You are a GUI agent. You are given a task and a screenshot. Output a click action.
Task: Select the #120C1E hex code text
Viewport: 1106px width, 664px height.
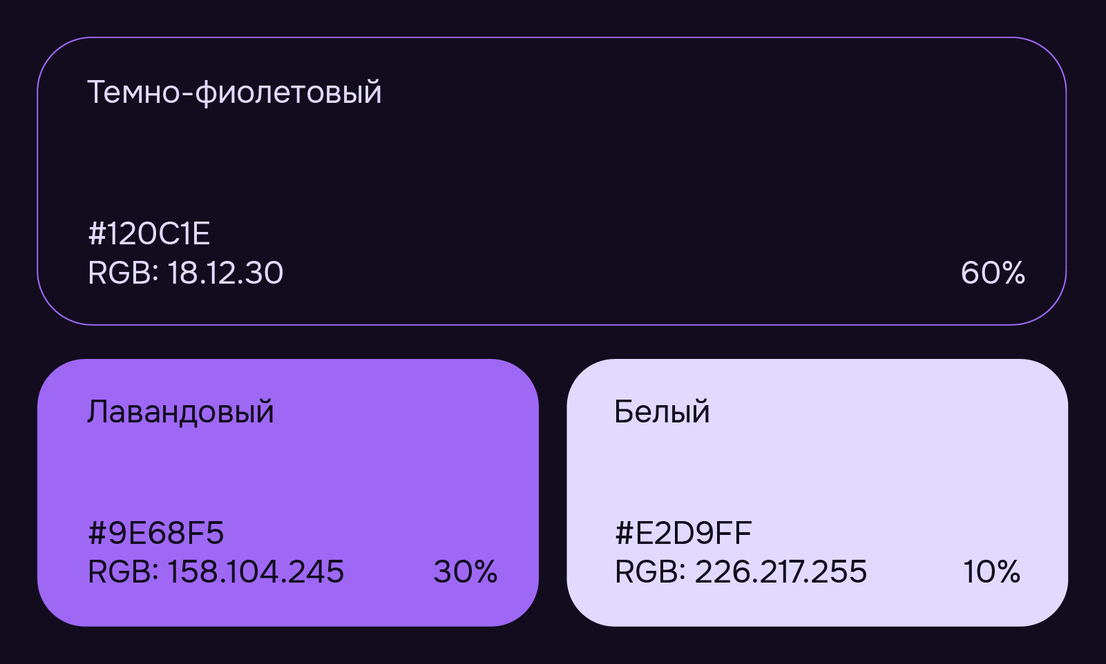coord(149,234)
